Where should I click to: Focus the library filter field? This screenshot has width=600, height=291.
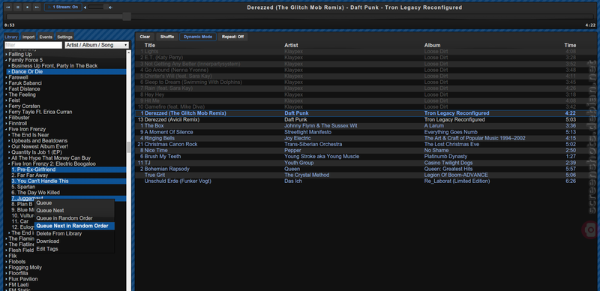(x=33, y=45)
